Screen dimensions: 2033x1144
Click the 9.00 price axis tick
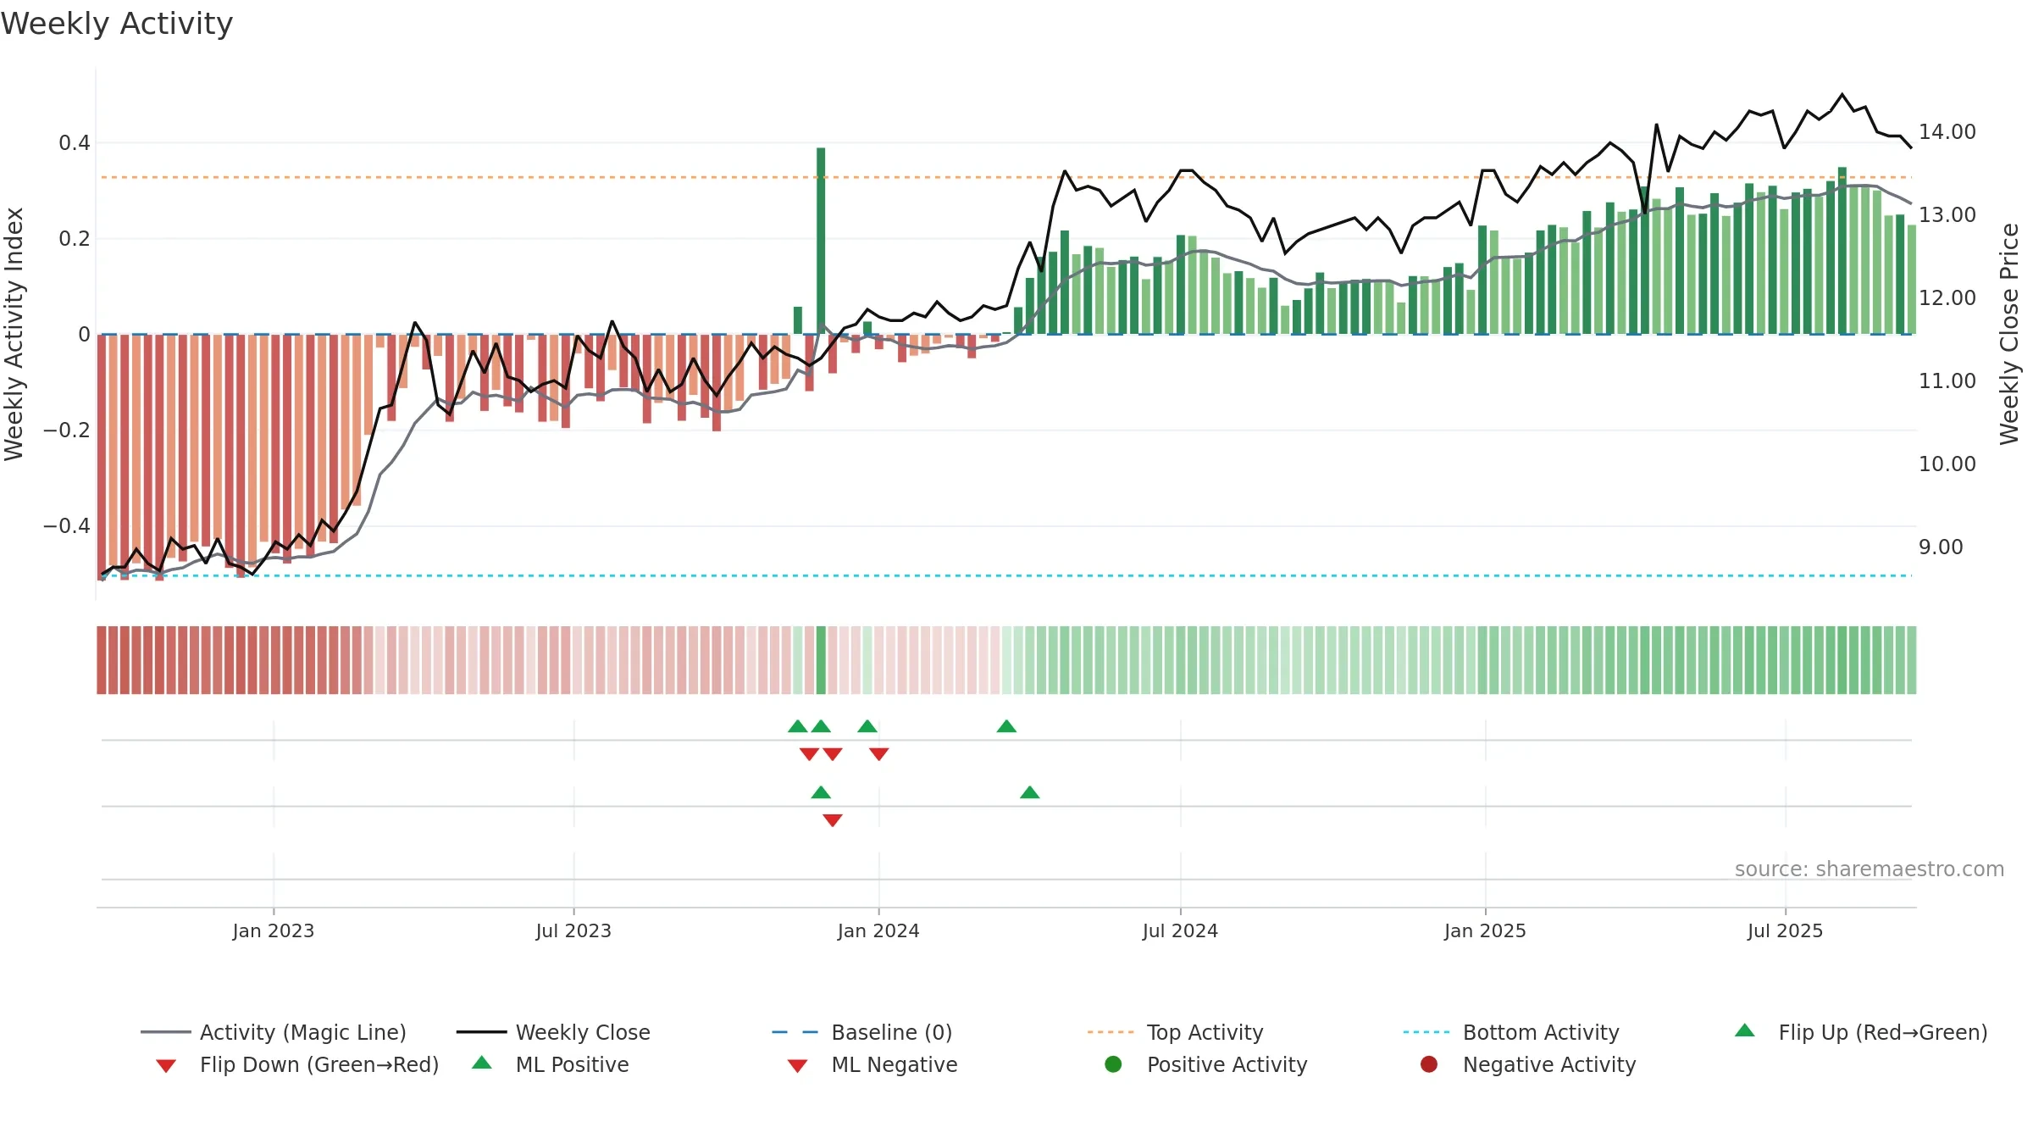[x=1941, y=547]
